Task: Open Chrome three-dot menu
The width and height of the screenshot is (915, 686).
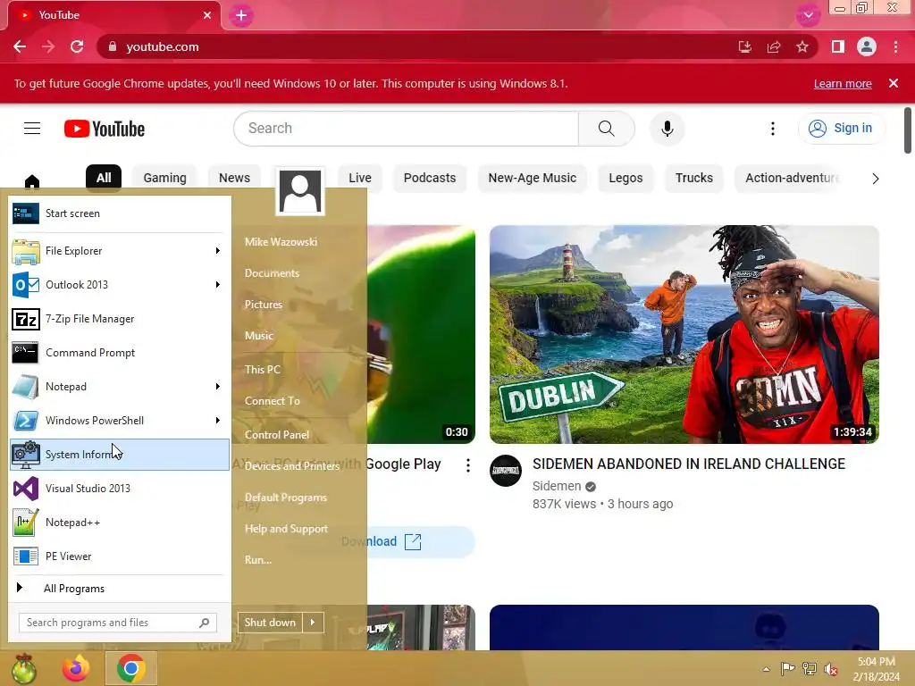Action: point(895,46)
